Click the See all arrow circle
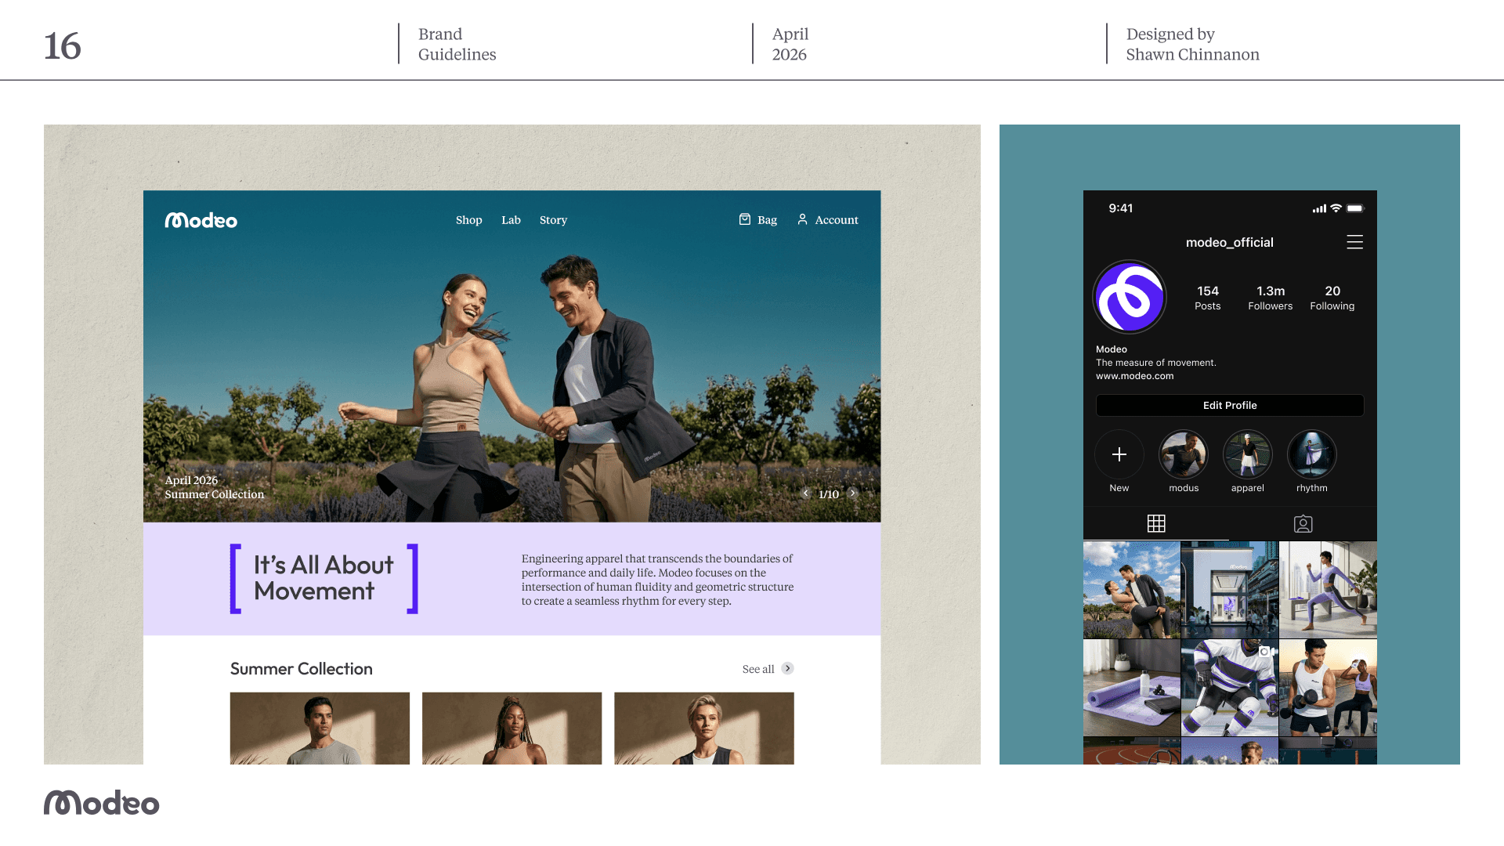 [x=787, y=668]
